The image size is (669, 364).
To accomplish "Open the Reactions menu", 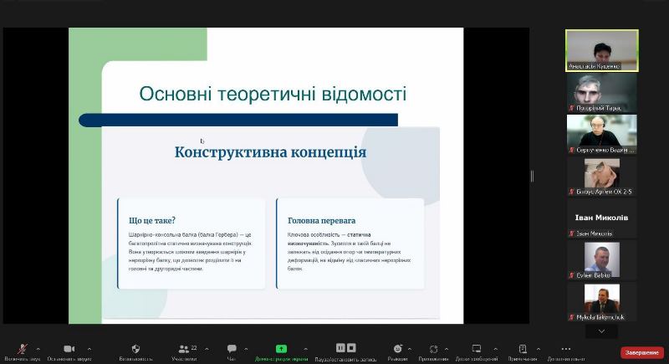I will pyautogui.click(x=398, y=349).
